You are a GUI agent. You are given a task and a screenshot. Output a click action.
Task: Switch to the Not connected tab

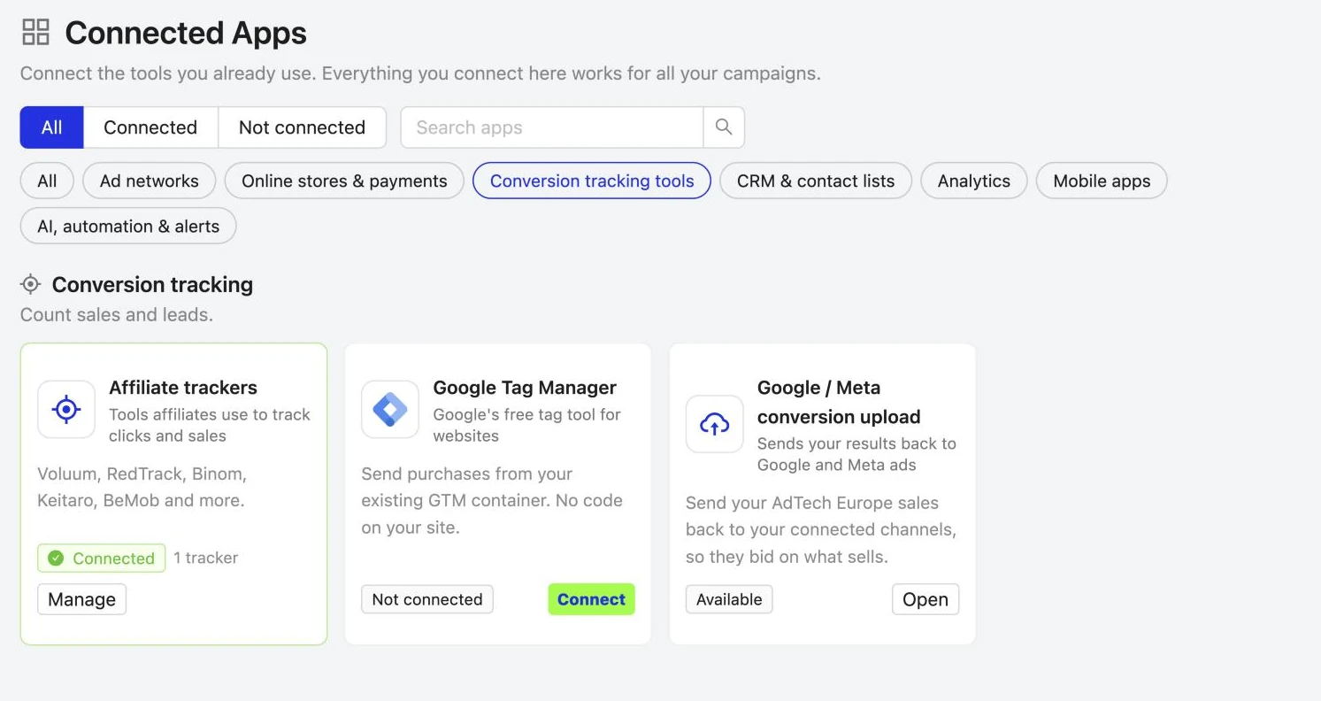pyautogui.click(x=302, y=127)
